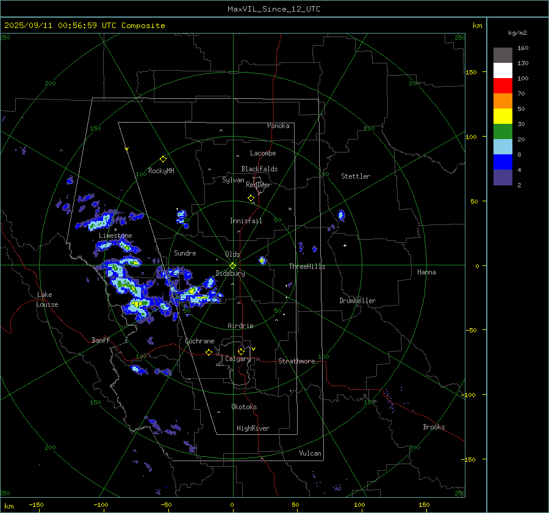Image resolution: width=549 pixels, height=513 pixels.
Task: Click the gray 160 kg/m2 legend swatch
Action: [503, 55]
